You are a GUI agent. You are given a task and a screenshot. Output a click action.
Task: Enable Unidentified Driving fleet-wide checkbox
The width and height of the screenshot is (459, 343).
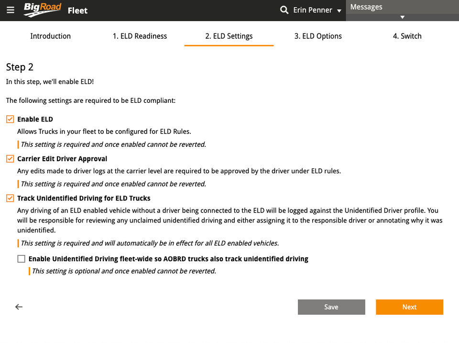pyautogui.click(x=22, y=259)
